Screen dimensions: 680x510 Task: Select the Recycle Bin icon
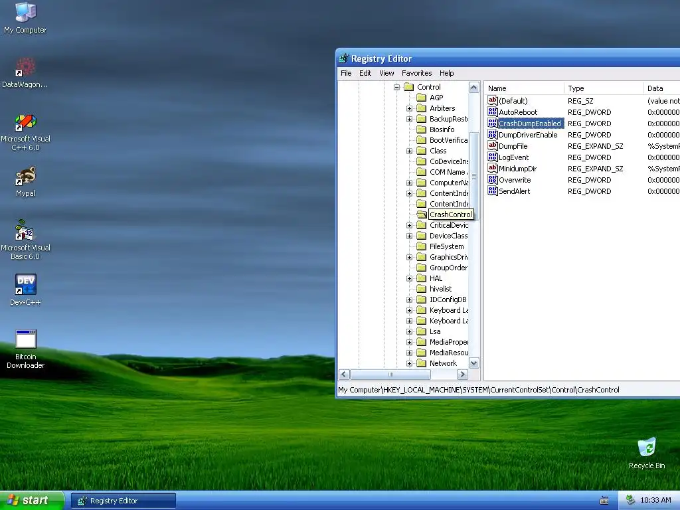coord(647,453)
